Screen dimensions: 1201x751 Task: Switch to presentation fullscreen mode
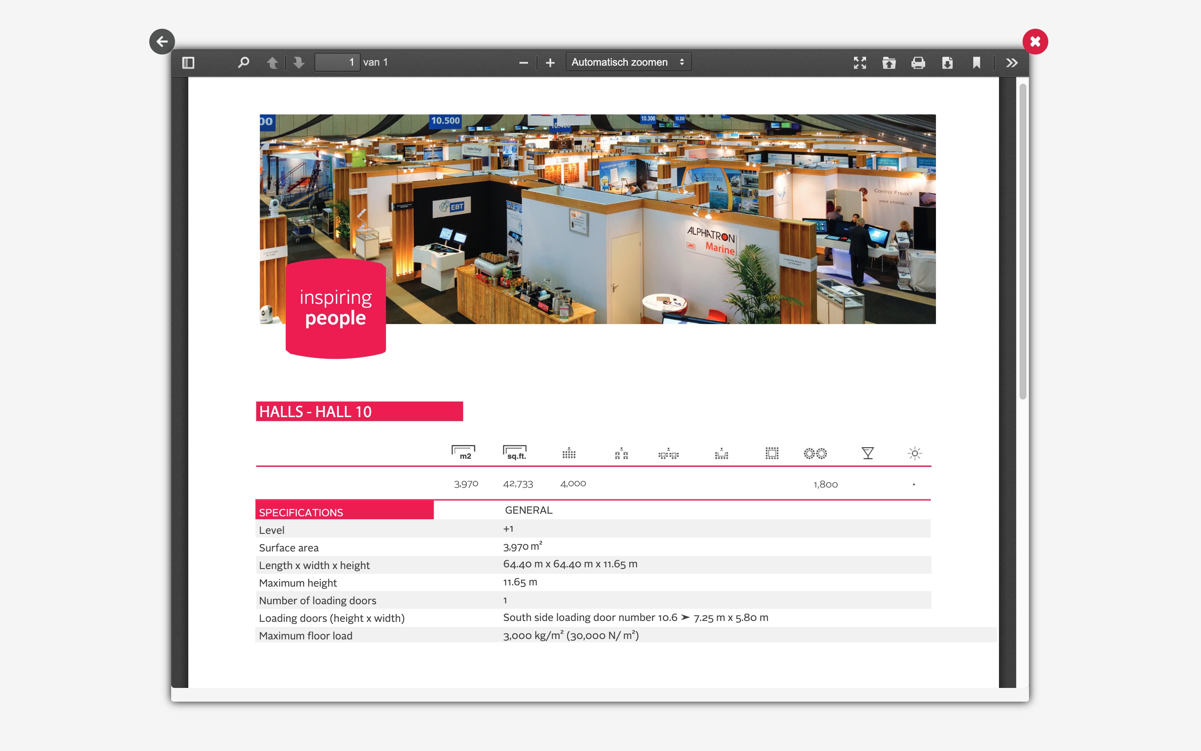(860, 63)
